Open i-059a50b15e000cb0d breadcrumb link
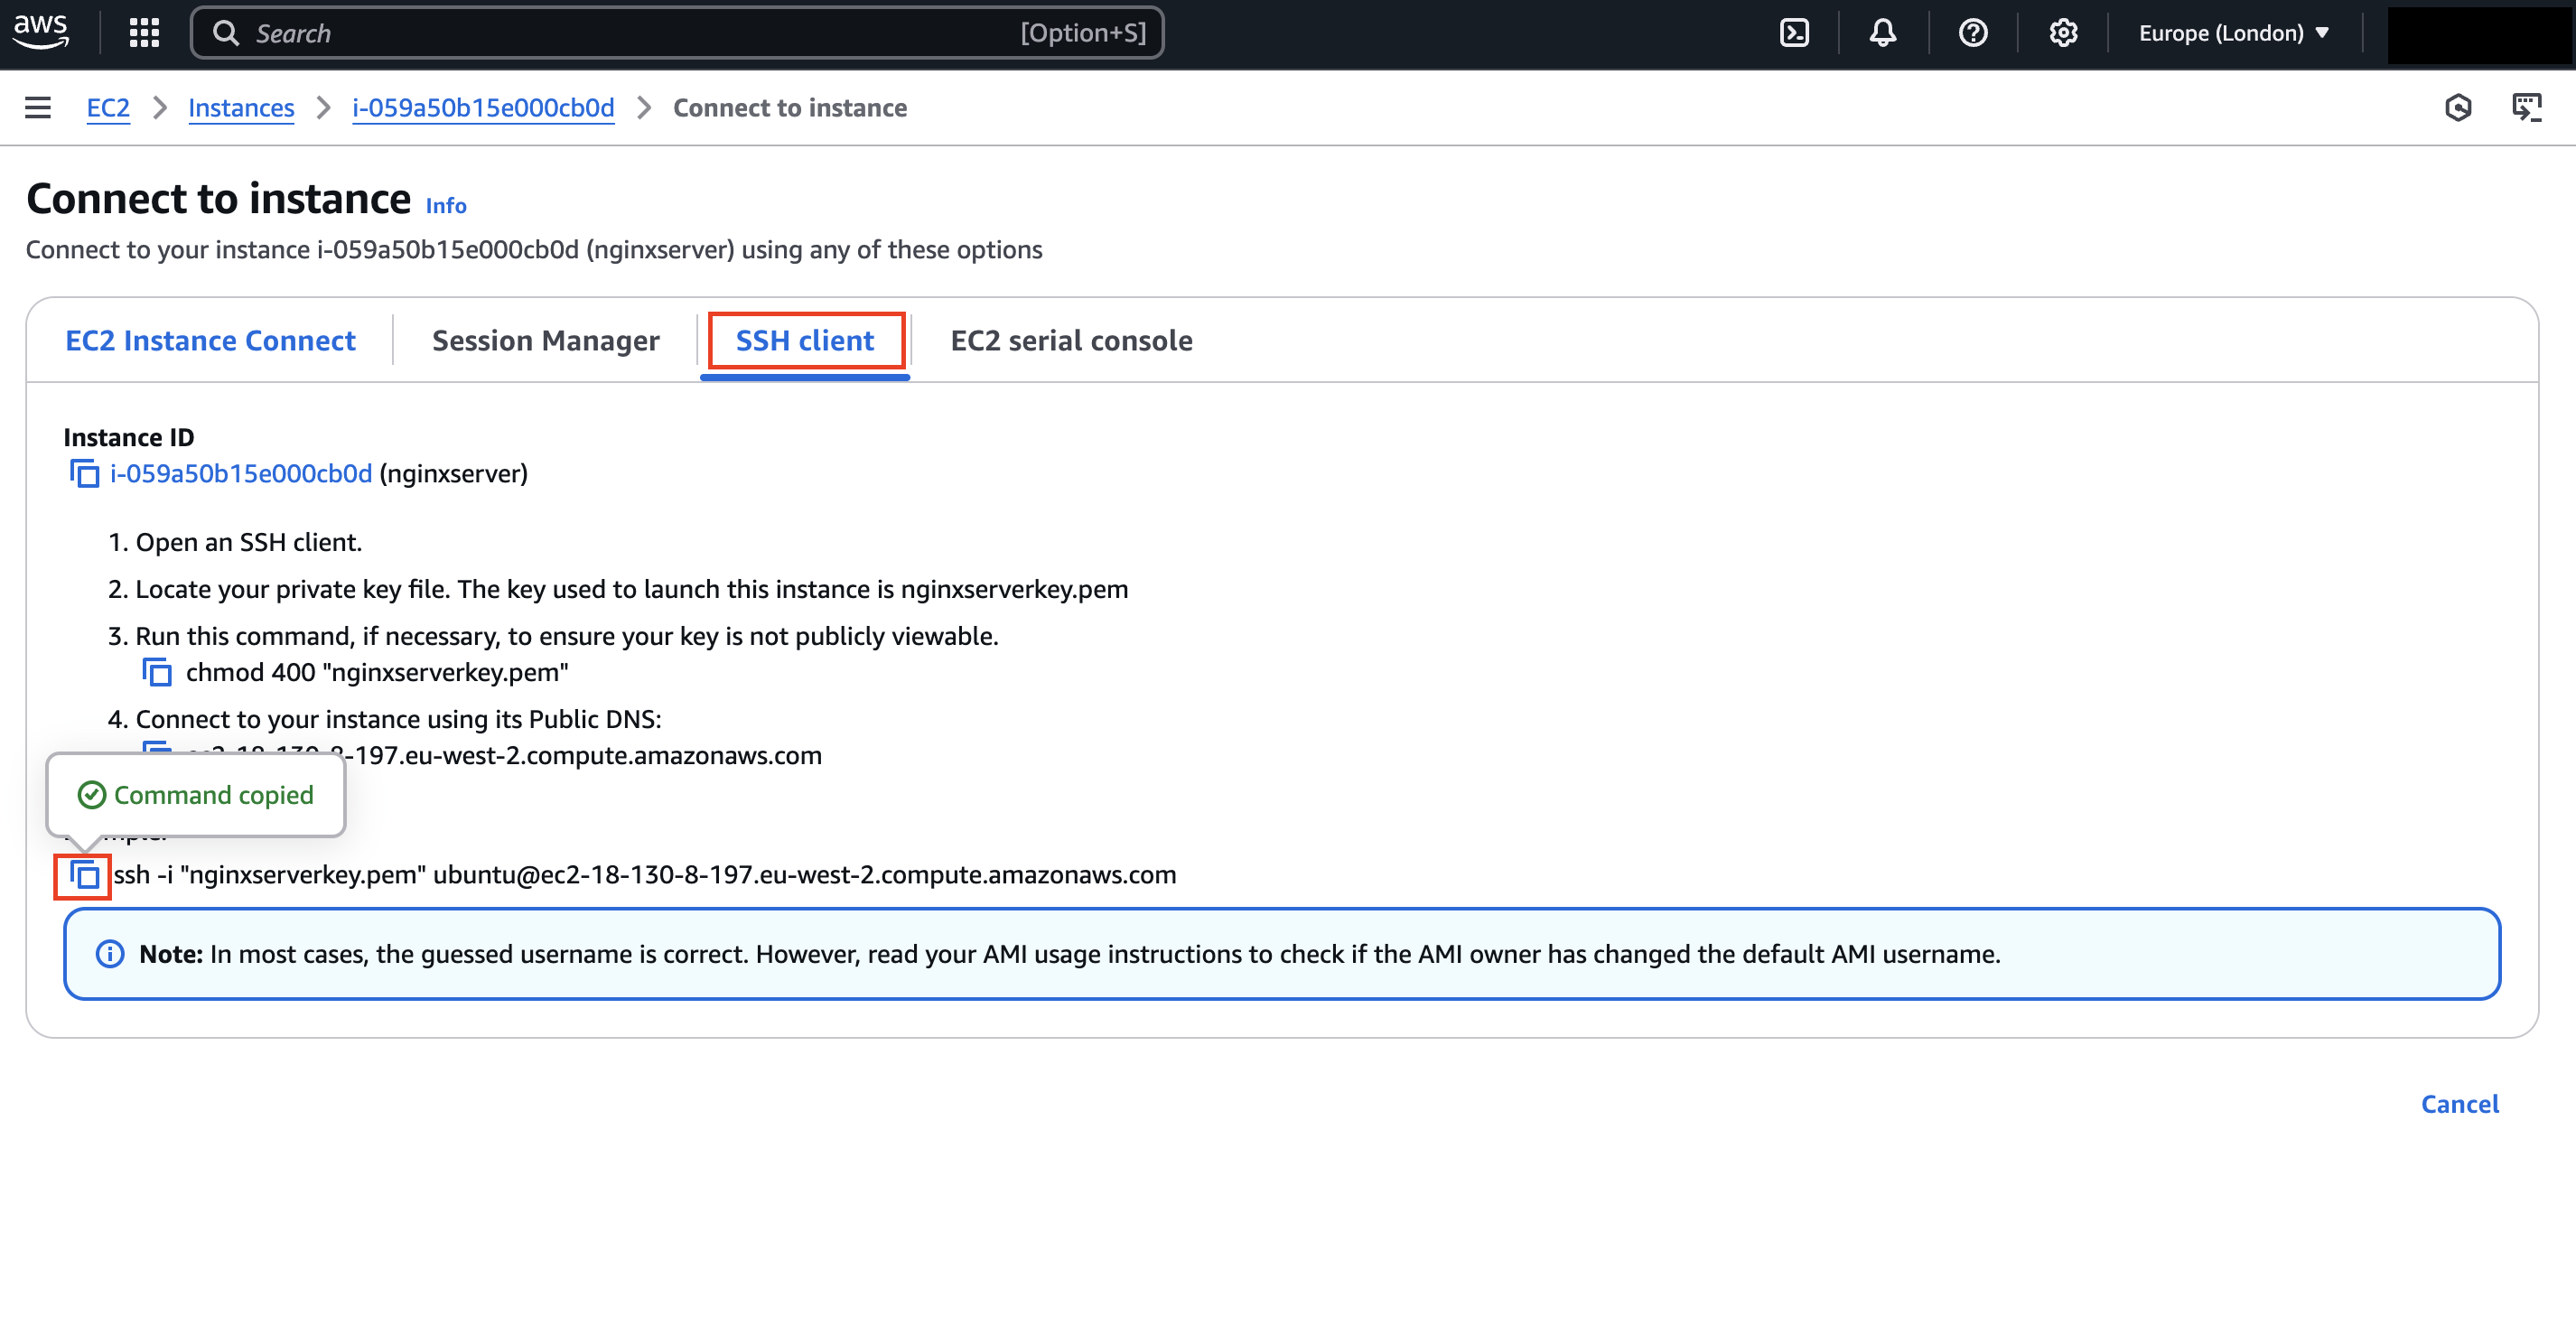This screenshot has width=2576, height=1326. click(483, 108)
